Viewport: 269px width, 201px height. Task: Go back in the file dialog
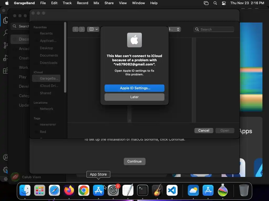[75, 29]
